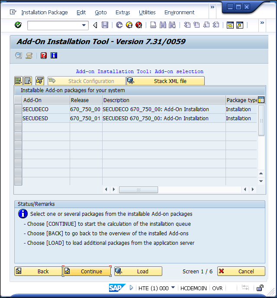Click release cell 670_750_01
This screenshot has width=277, height=298.
[x=86, y=119]
